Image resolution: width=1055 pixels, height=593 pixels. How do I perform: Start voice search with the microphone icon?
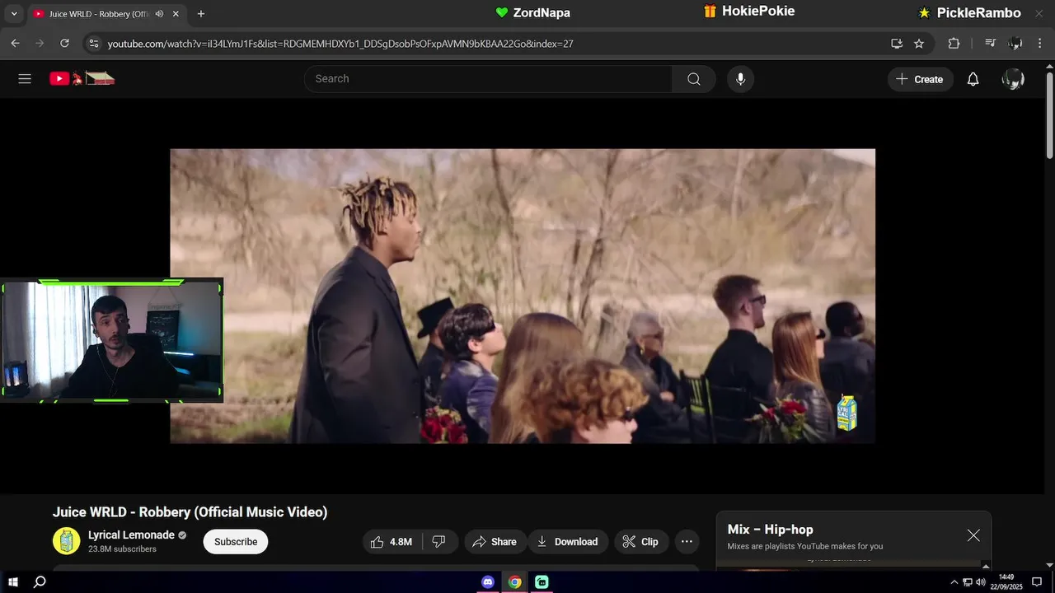click(740, 79)
